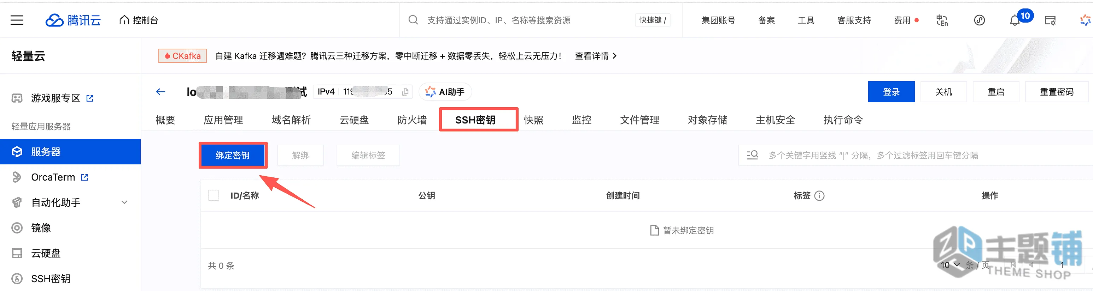Click the 关机 shutdown button
Screen dimensions: 1093x291
click(943, 91)
